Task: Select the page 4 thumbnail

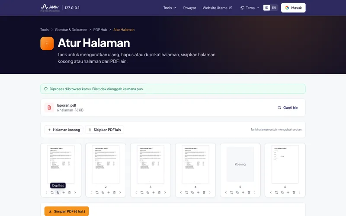Action: pyautogui.click(x=195, y=164)
